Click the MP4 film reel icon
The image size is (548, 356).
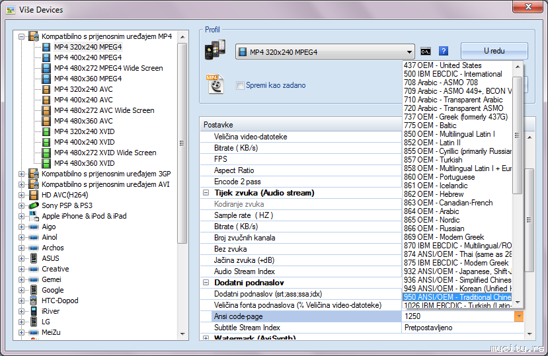coord(215,84)
